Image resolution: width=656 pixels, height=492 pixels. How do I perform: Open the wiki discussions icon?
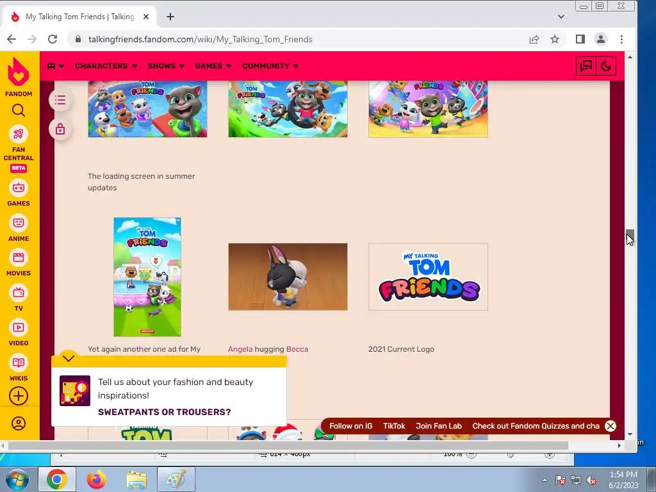click(586, 66)
